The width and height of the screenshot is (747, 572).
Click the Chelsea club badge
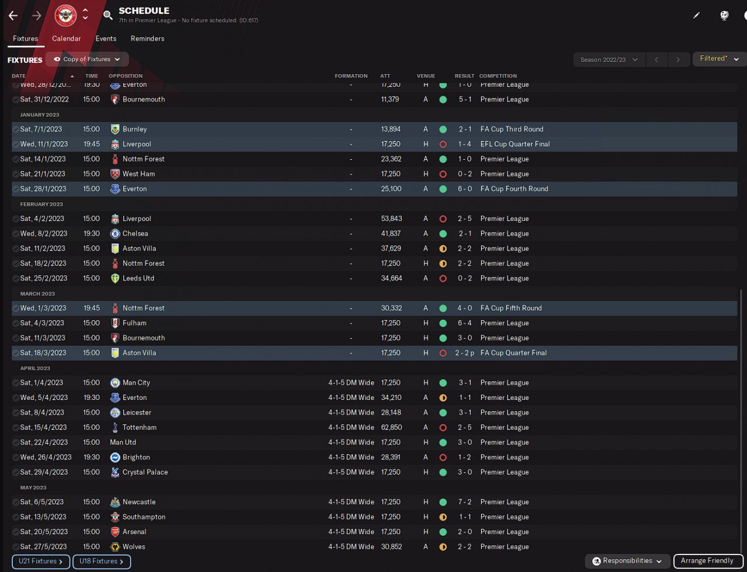(x=115, y=234)
